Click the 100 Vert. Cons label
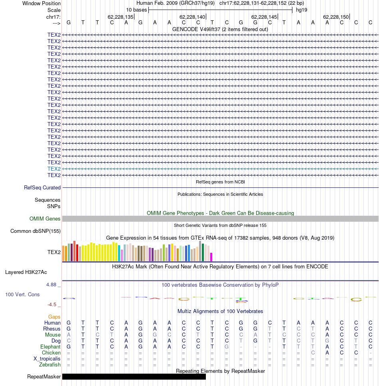 (22, 294)
